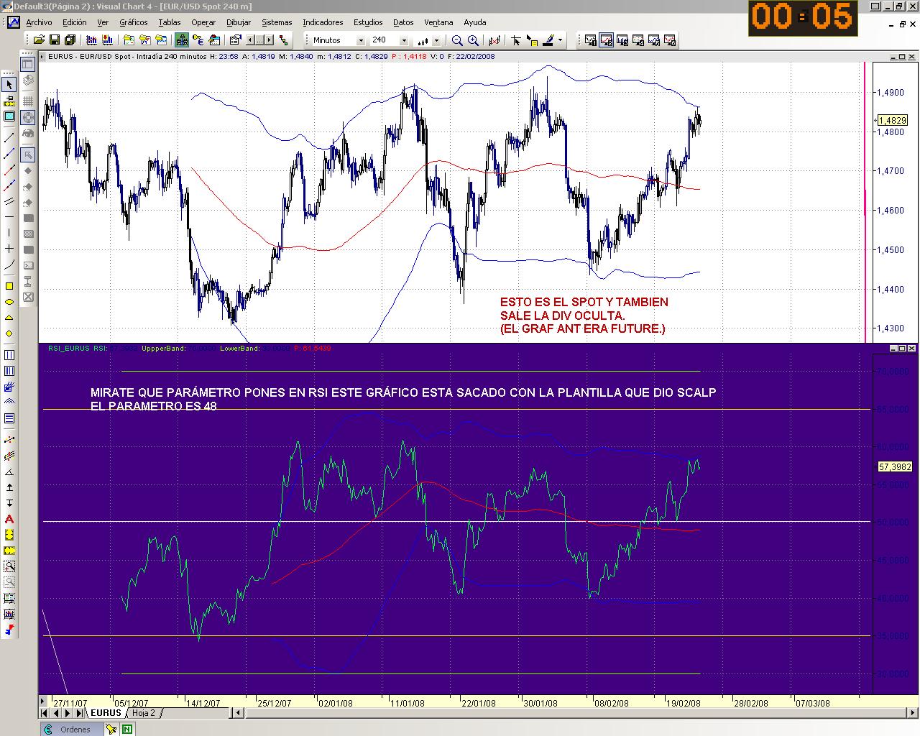Click the first sheet navigation arrow button
The width and height of the screenshot is (920, 736).
[x=45, y=713]
